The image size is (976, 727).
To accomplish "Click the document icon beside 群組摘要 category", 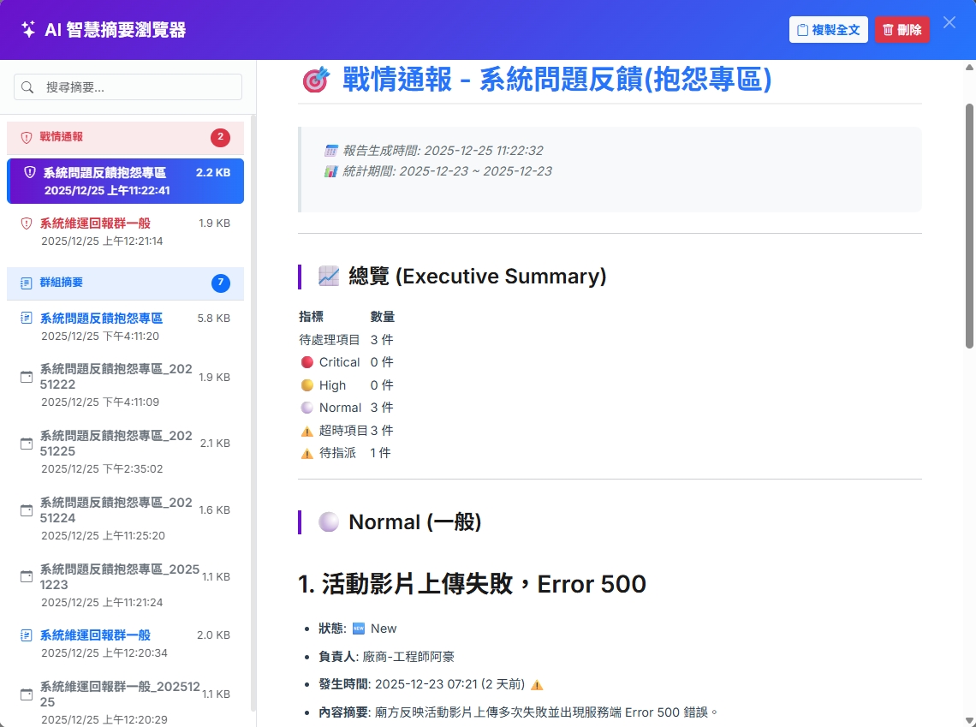I will click(24, 283).
